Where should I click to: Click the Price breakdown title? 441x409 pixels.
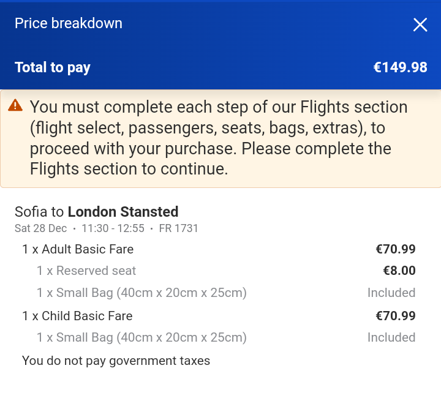pos(69,23)
